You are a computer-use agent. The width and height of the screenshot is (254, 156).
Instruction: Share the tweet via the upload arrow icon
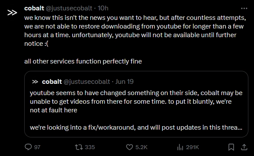tap(244, 147)
